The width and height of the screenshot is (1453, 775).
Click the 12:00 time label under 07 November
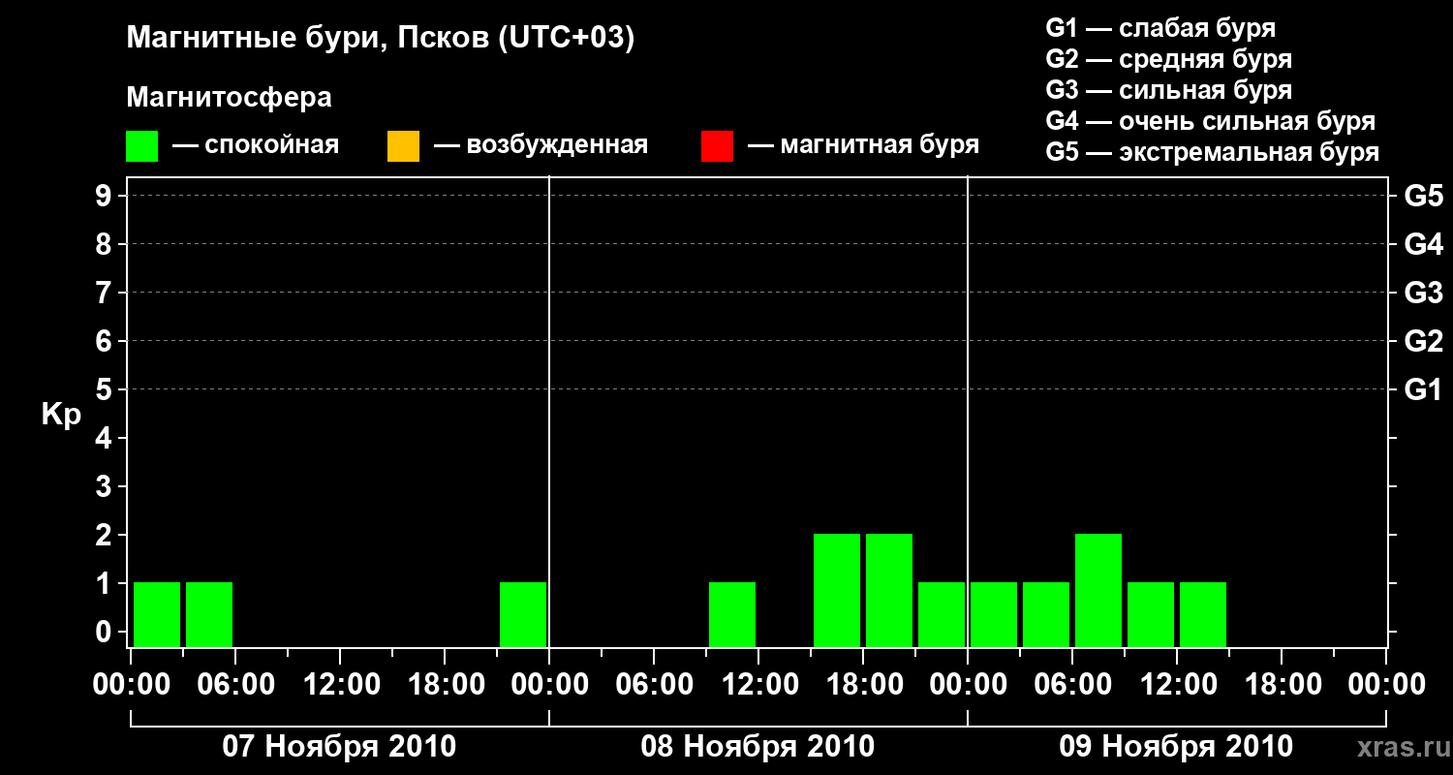coord(340,684)
